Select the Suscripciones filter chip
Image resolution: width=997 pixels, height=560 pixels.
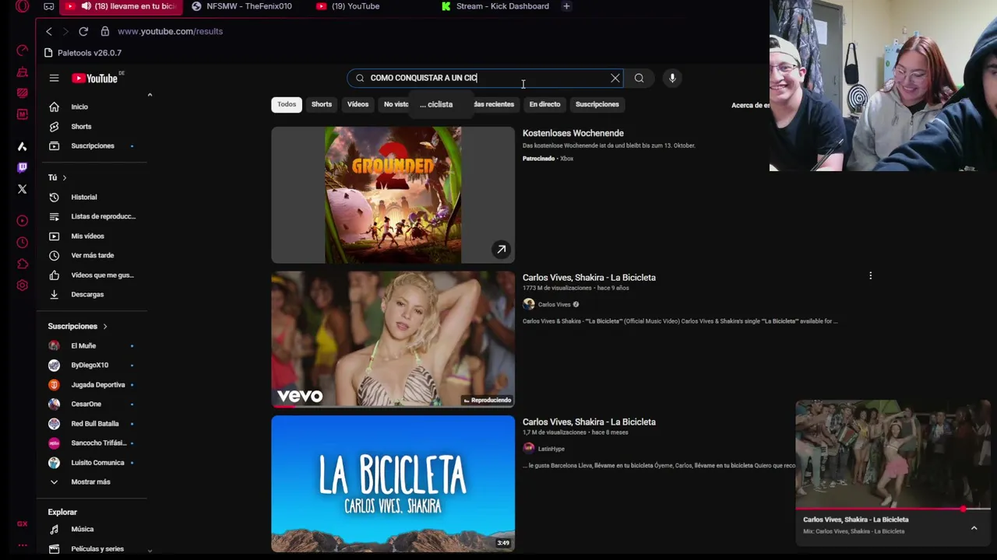click(597, 104)
